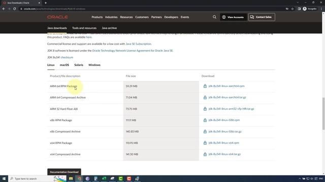325x182 pixels.
Task: Click the green Camtasia icon in taskbar
Action: tap(121, 178)
